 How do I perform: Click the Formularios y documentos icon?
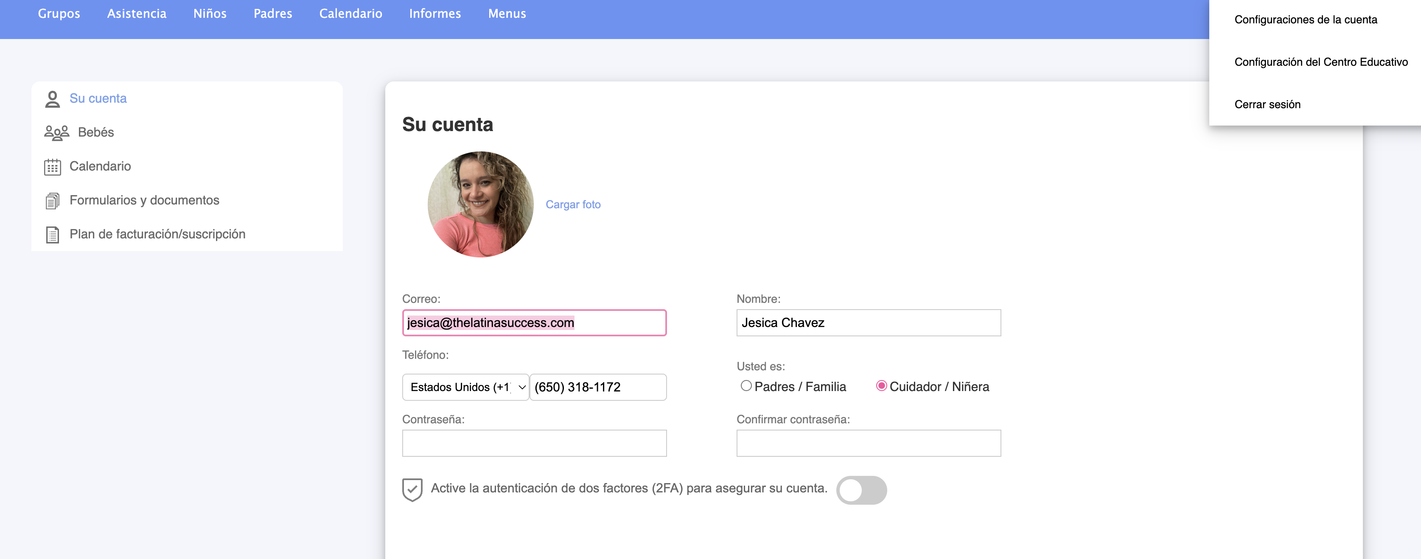tap(53, 201)
